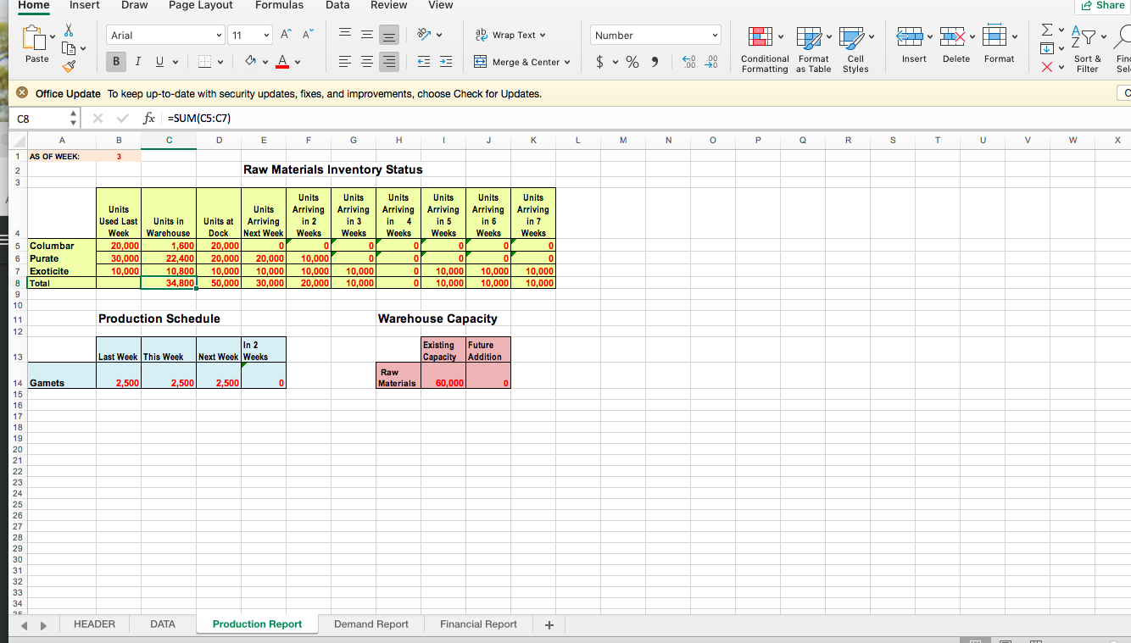Apply the currency dollar format

[x=600, y=62]
